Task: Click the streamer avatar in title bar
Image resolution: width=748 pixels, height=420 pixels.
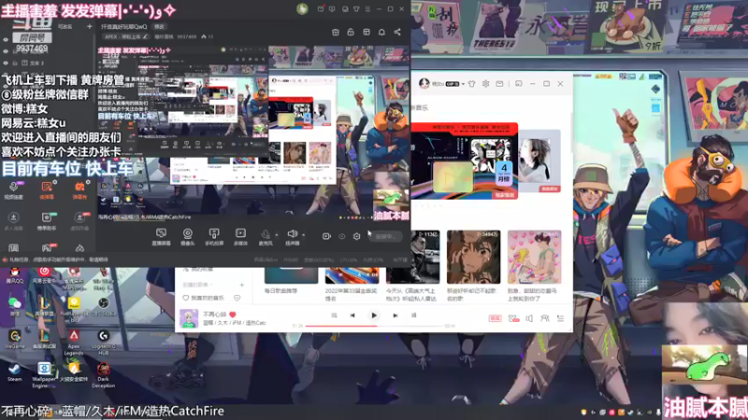Action: pos(302,9)
